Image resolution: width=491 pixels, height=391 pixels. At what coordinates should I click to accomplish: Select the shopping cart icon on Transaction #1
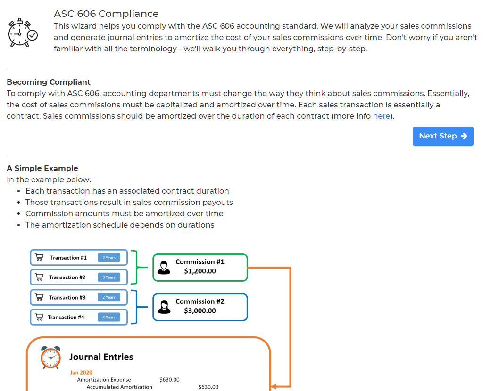(40, 257)
